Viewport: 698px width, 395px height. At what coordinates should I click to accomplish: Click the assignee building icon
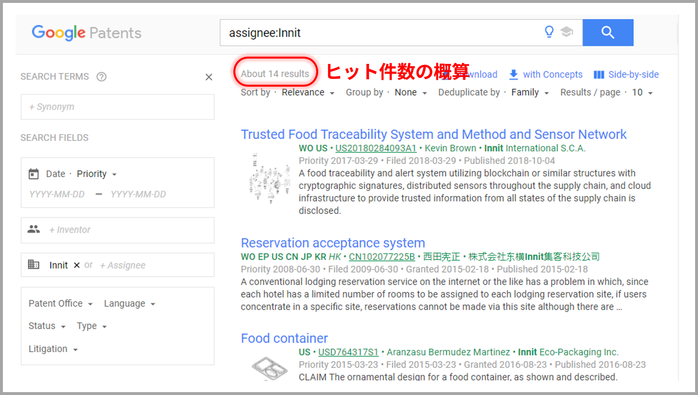(x=33, y=265)
